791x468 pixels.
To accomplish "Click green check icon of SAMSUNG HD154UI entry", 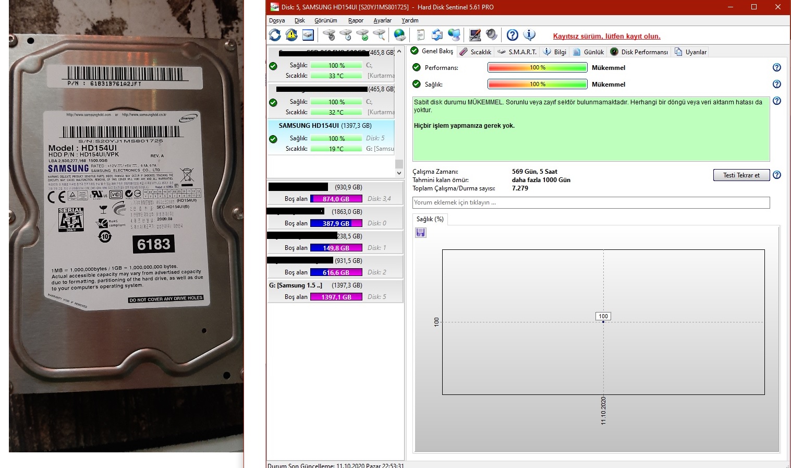I will pyautogui.click(x=273, y=139).
